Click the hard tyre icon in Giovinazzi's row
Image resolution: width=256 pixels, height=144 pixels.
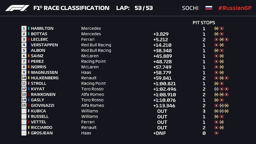[221, 105]
